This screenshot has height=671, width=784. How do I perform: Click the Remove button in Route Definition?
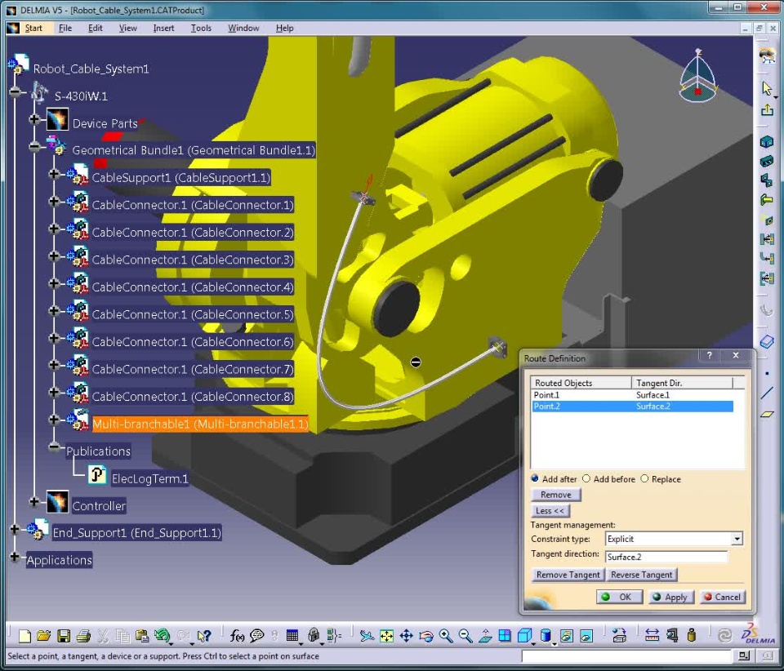coord(555,495)
